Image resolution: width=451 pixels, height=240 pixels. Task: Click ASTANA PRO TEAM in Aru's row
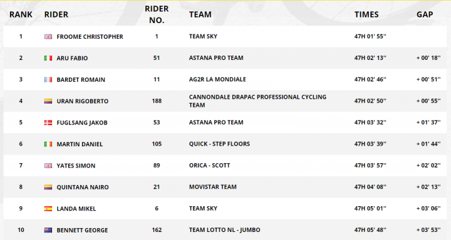[x=216, y=57]
